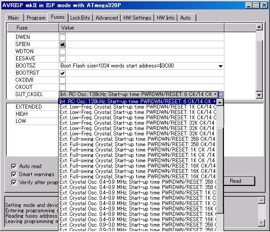
Task: Select highlighted Int. RC Osc. 128kHz option
Action: coord(137,101)
